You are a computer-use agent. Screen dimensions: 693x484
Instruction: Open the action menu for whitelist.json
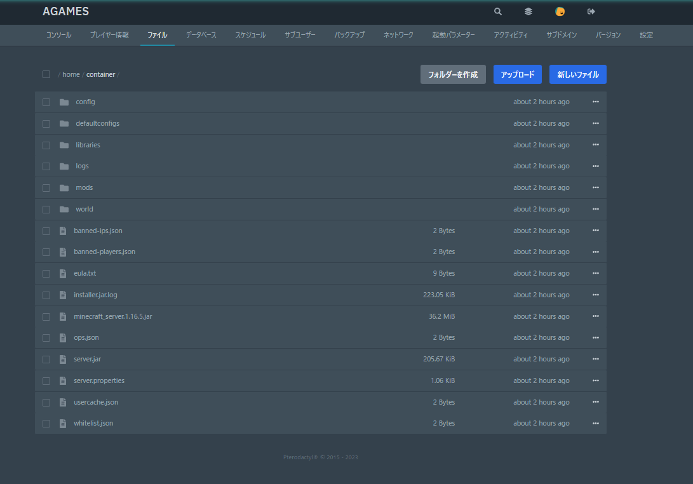pyautogui.click(x=595, y=423)
